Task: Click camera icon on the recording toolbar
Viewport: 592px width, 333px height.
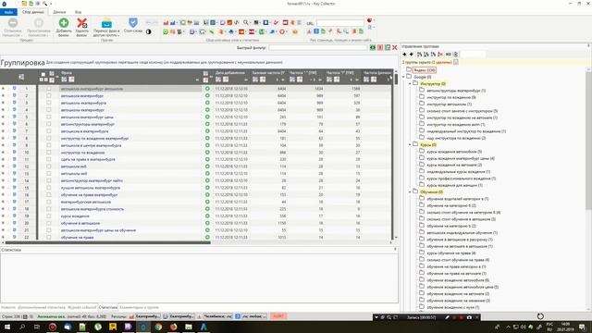Action: tap(469, 317)
